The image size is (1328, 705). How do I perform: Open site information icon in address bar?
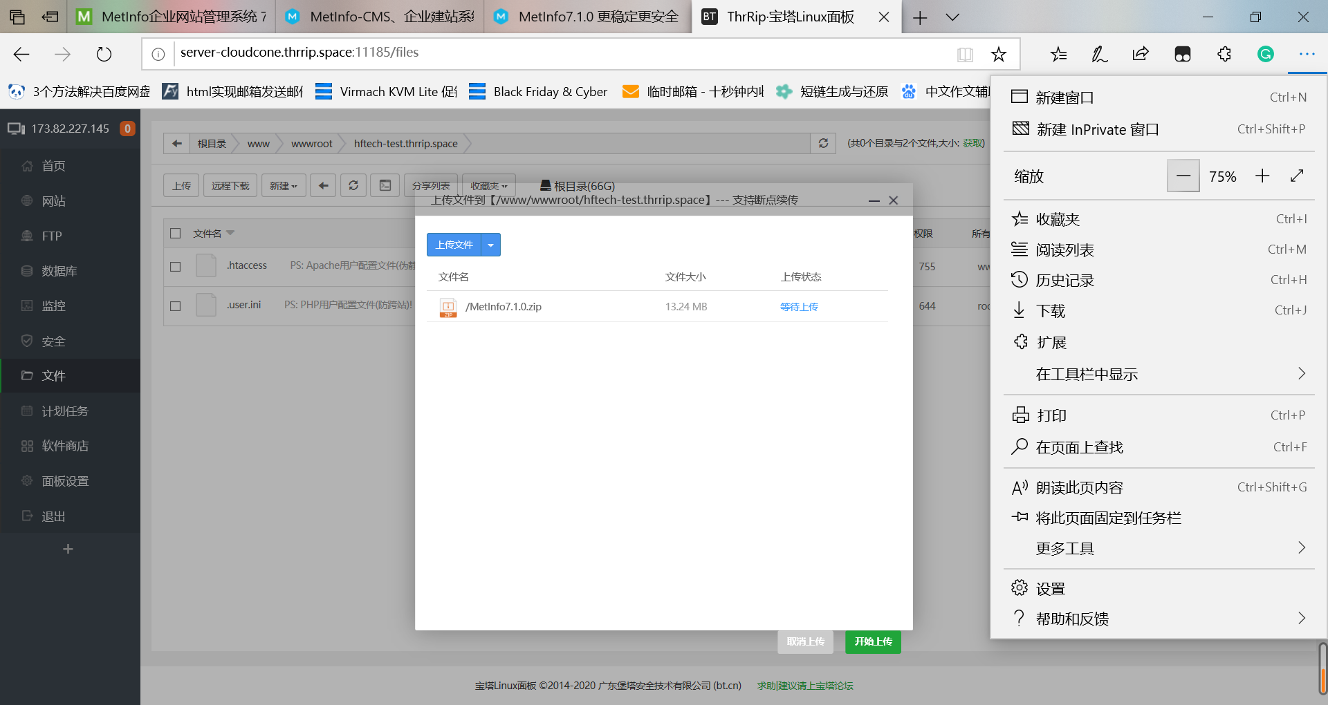point(158,54)
